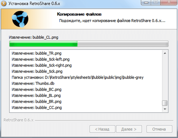Select the bubble_CC.png log line
The image size is (178, 138).
click(37, 108)
